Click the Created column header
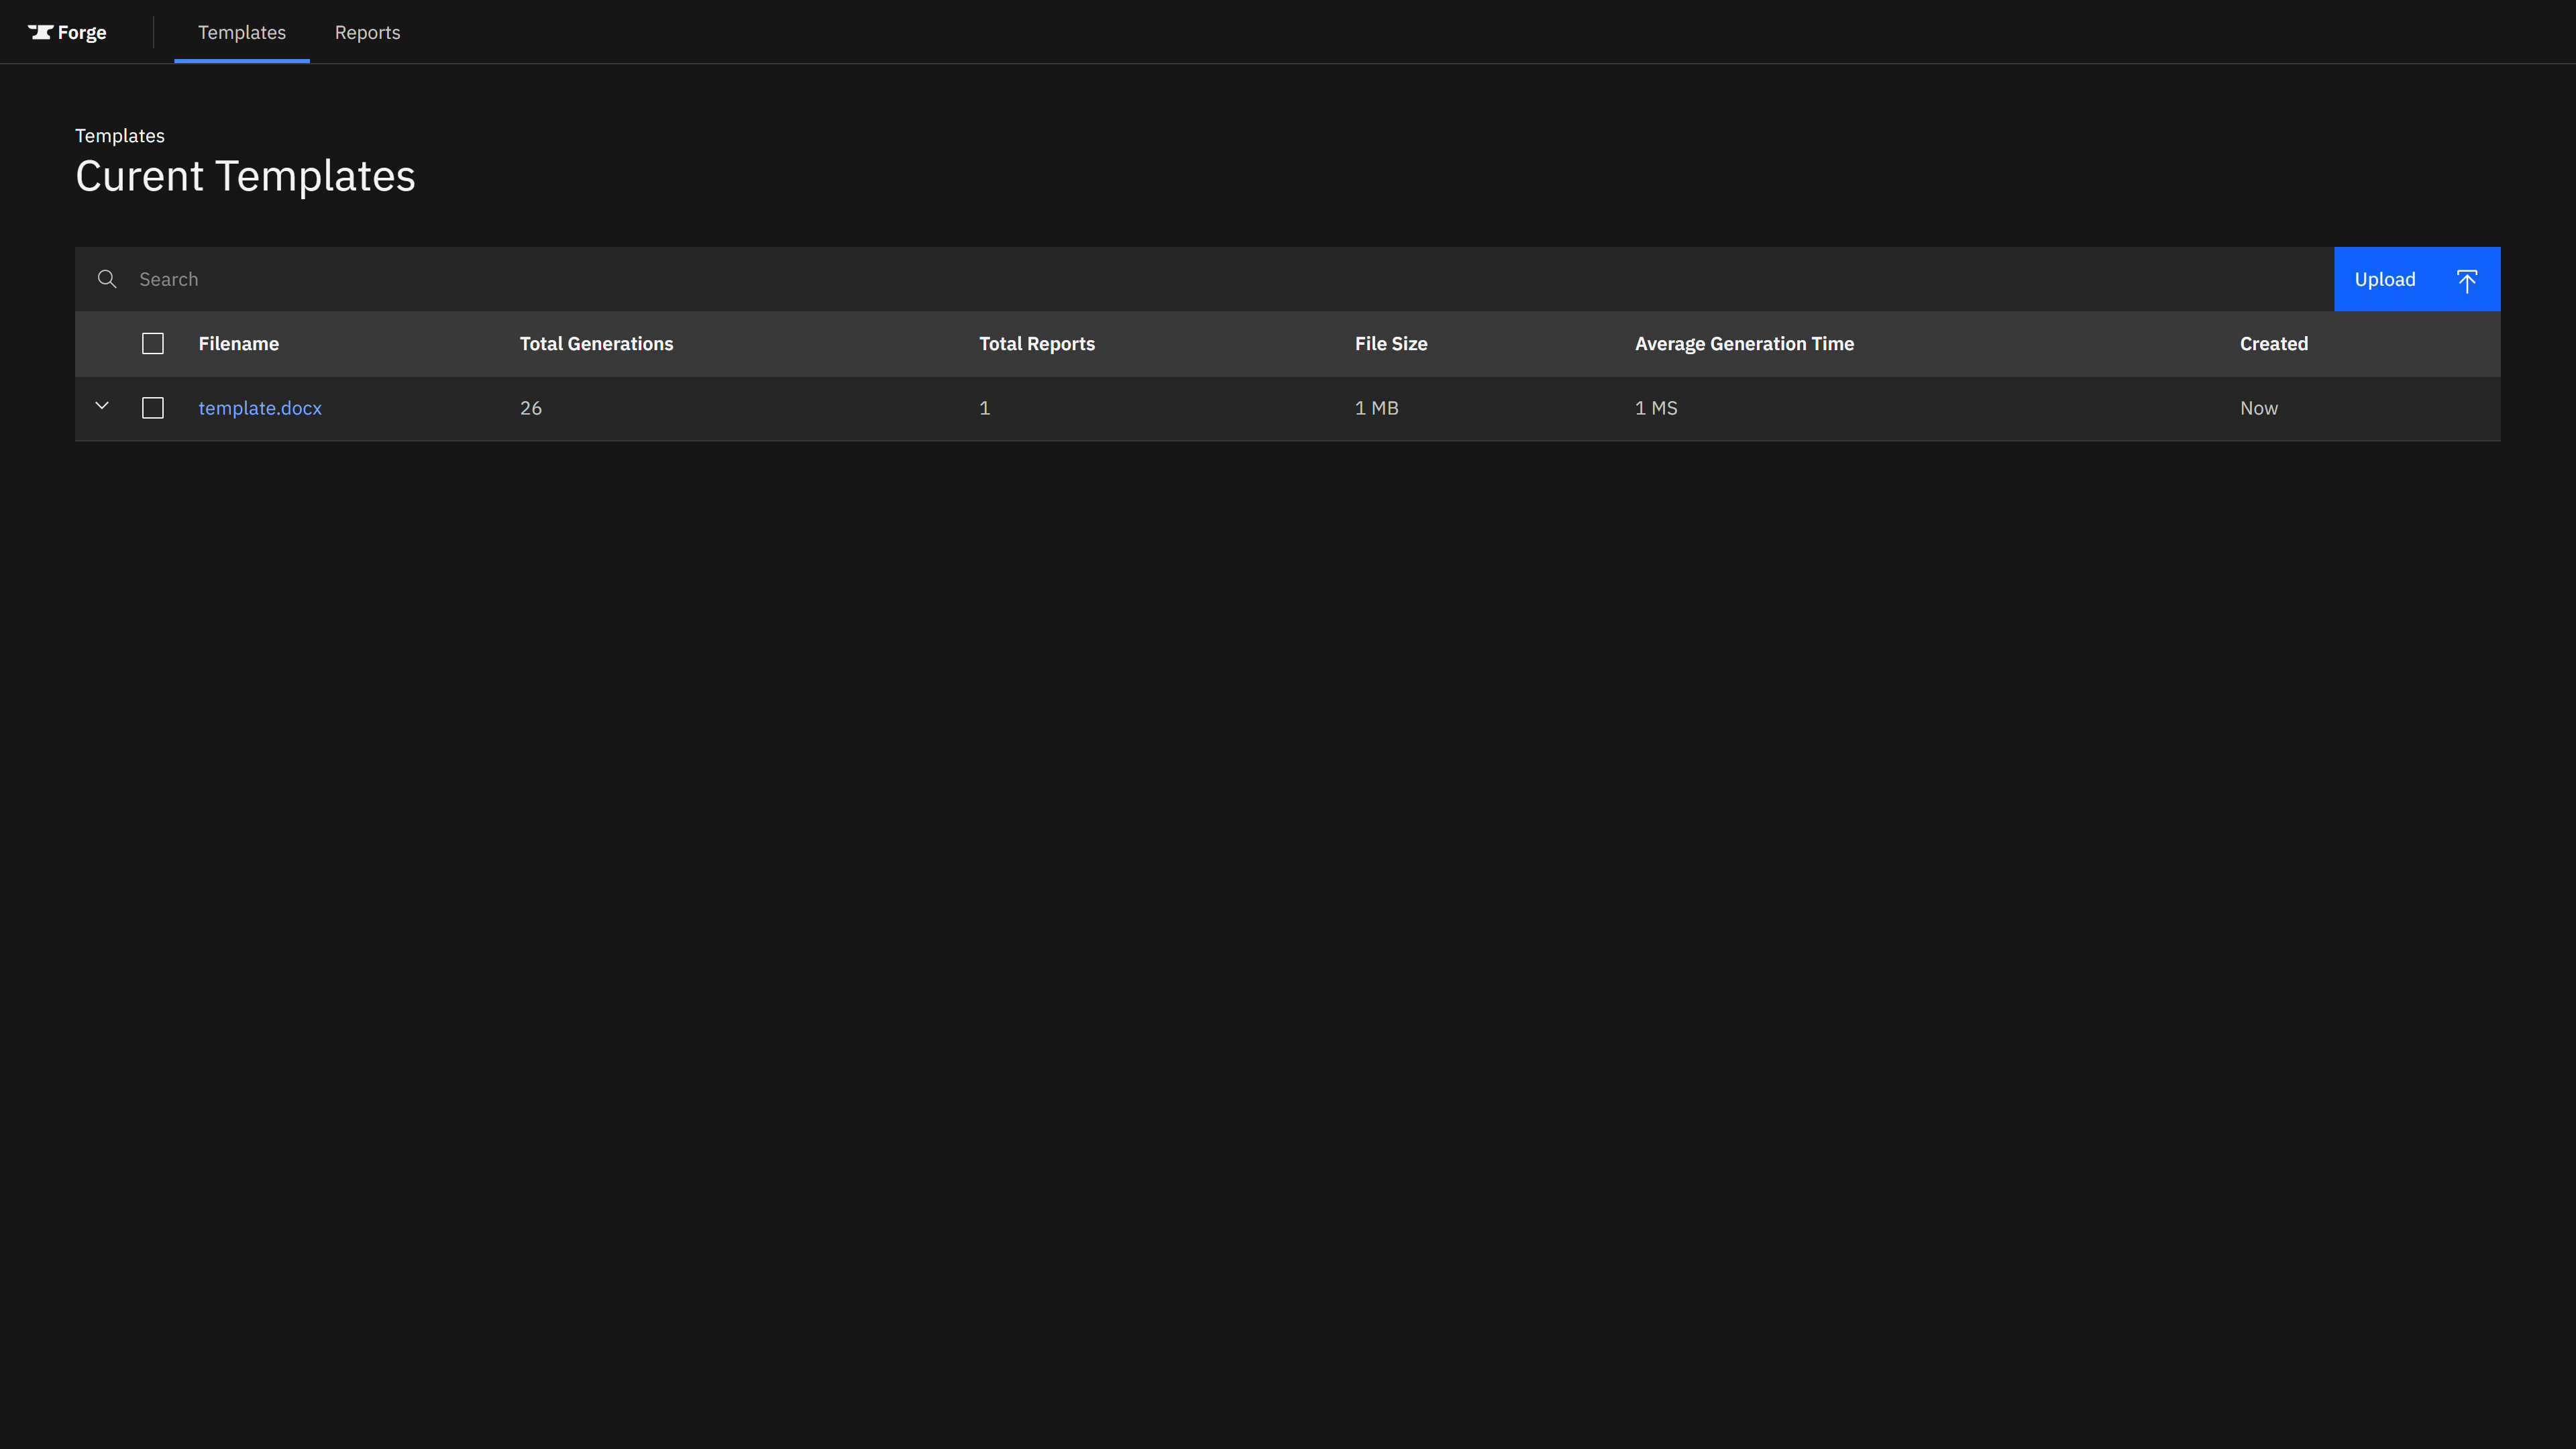 click(2273, 344)
